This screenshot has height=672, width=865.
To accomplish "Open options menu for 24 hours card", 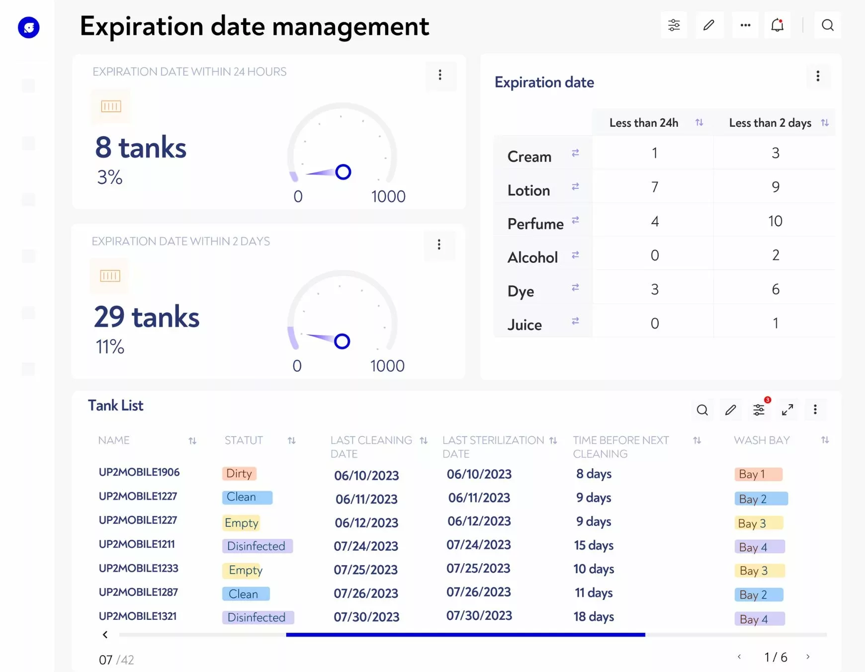I will click(x=440, y=75).
